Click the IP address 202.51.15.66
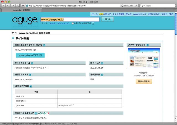177x125 pixels. 97,68
